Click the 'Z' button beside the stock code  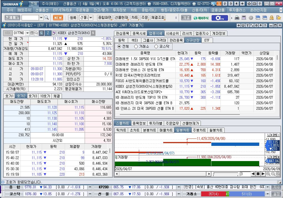click(x=48, y=33)
